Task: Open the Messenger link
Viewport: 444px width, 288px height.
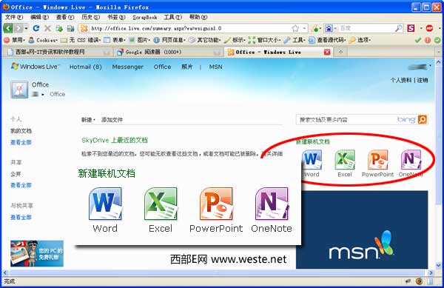Action: [x=128, y=67]
